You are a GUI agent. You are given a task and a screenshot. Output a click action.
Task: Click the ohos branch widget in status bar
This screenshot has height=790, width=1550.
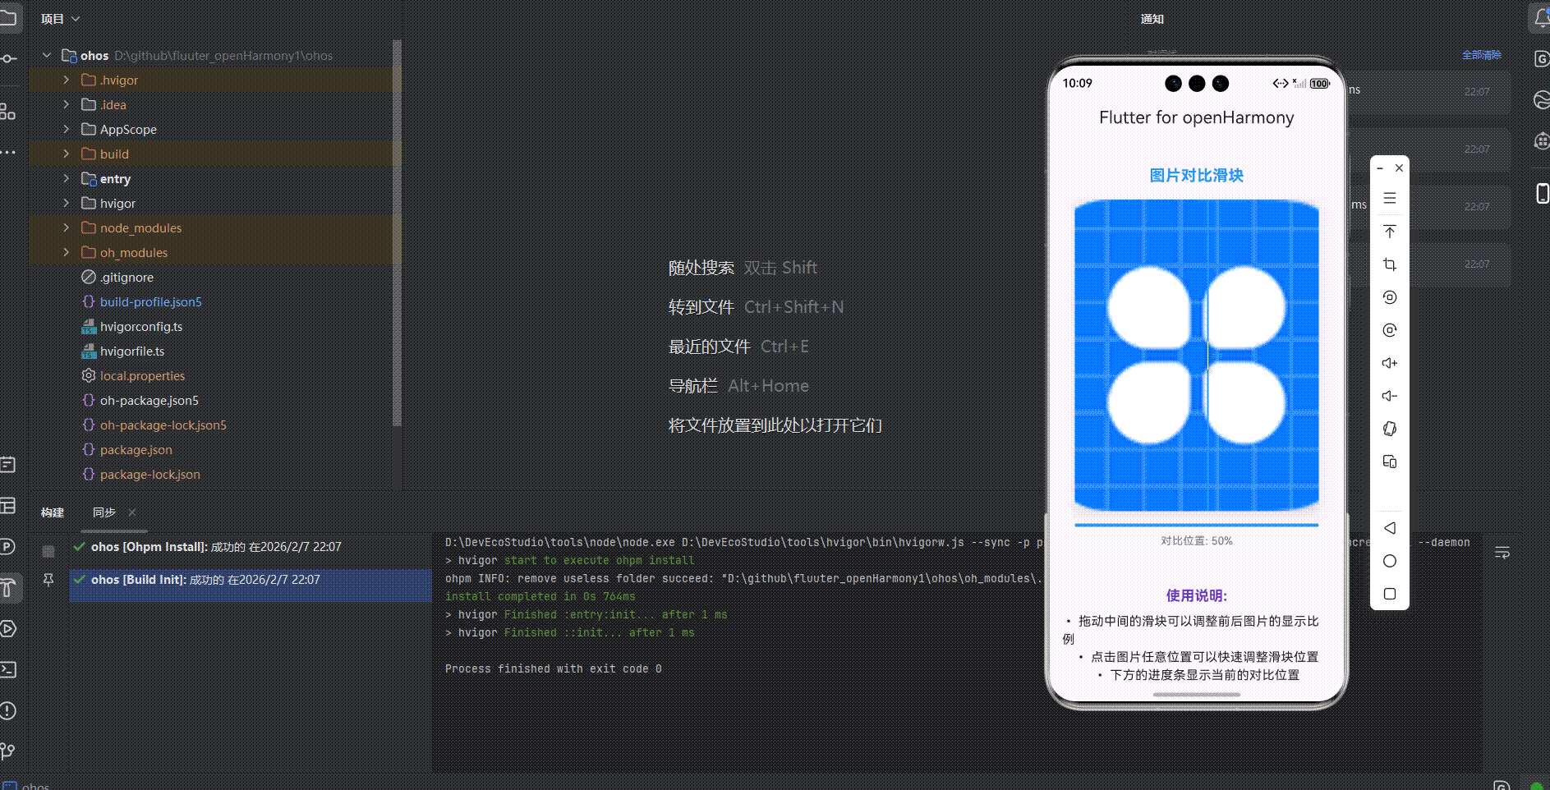[x=27, y=785]
